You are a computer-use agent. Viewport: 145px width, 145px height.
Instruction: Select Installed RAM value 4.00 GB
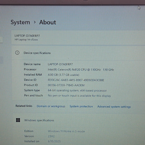(x=63, y=75)
